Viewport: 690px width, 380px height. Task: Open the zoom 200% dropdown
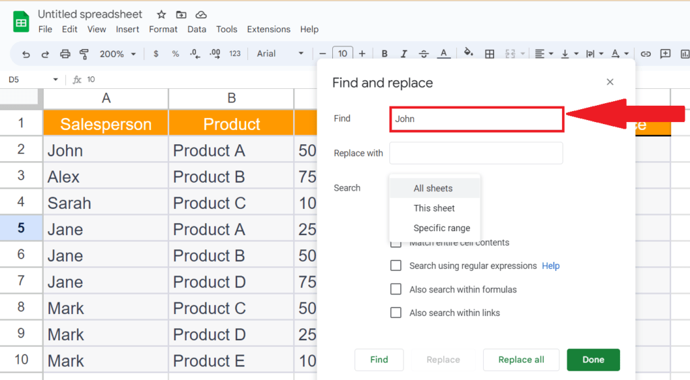click(x=117, y=54)
